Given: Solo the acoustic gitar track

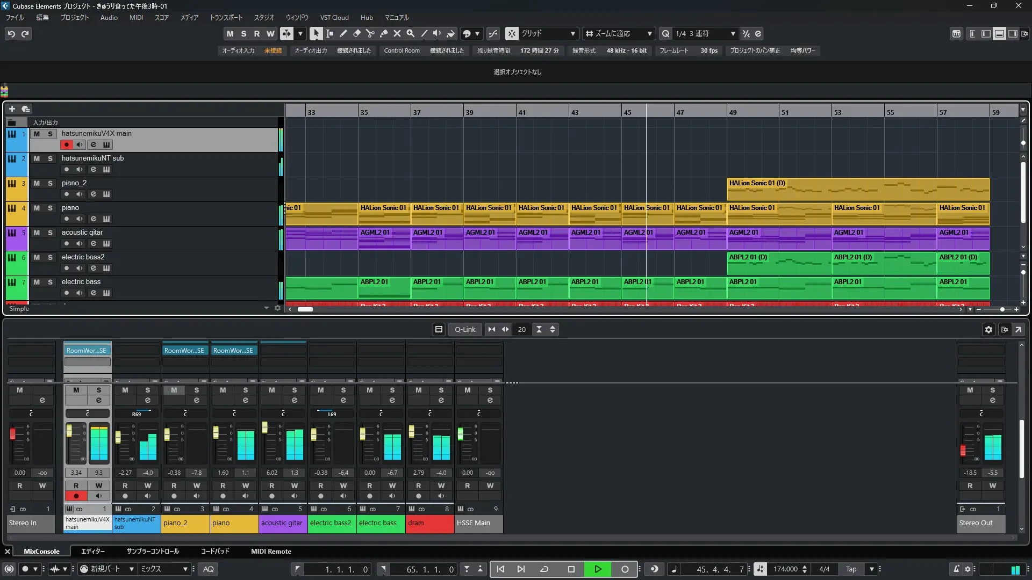Looking at the screenshot, I should pos(50,233).
